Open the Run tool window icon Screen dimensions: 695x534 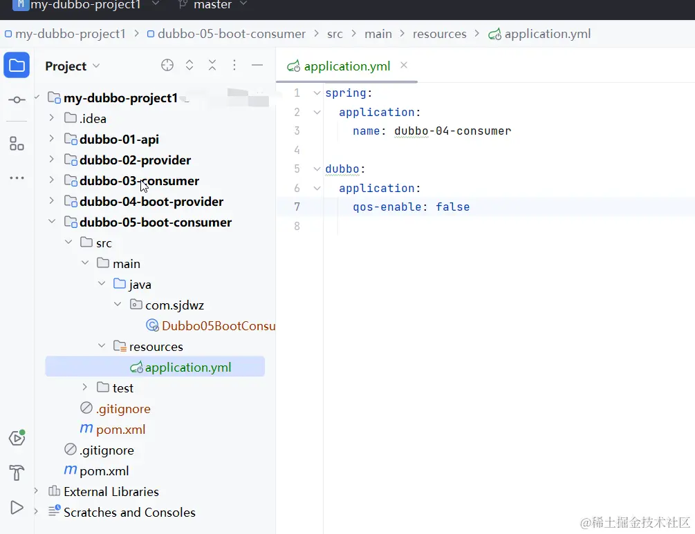(x=17, y=508)
